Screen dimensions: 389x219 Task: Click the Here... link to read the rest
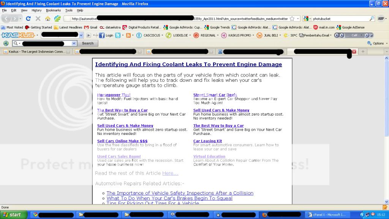tap(170, 173)
